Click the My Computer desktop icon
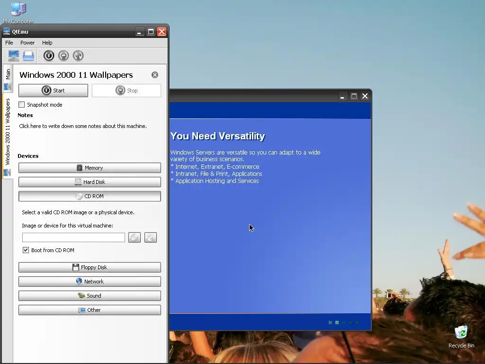 pos(18,13)
